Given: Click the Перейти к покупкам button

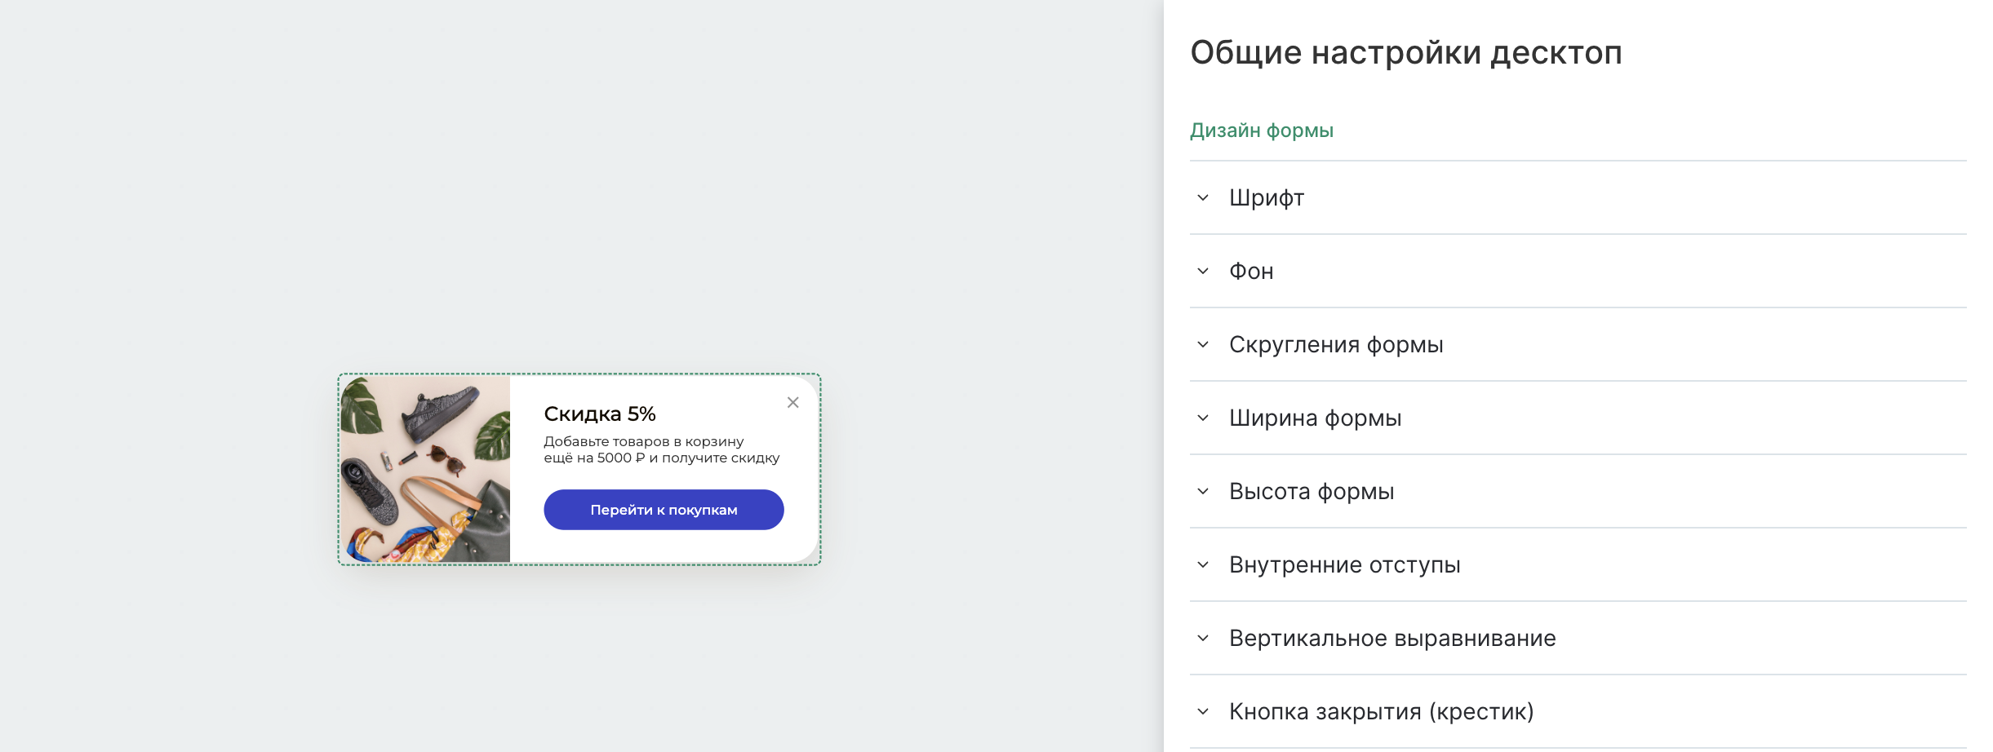Looking at the screenshot, I should 663,509.
